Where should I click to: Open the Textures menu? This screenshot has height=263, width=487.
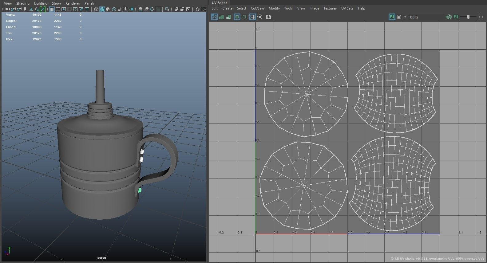click(330, 8)
